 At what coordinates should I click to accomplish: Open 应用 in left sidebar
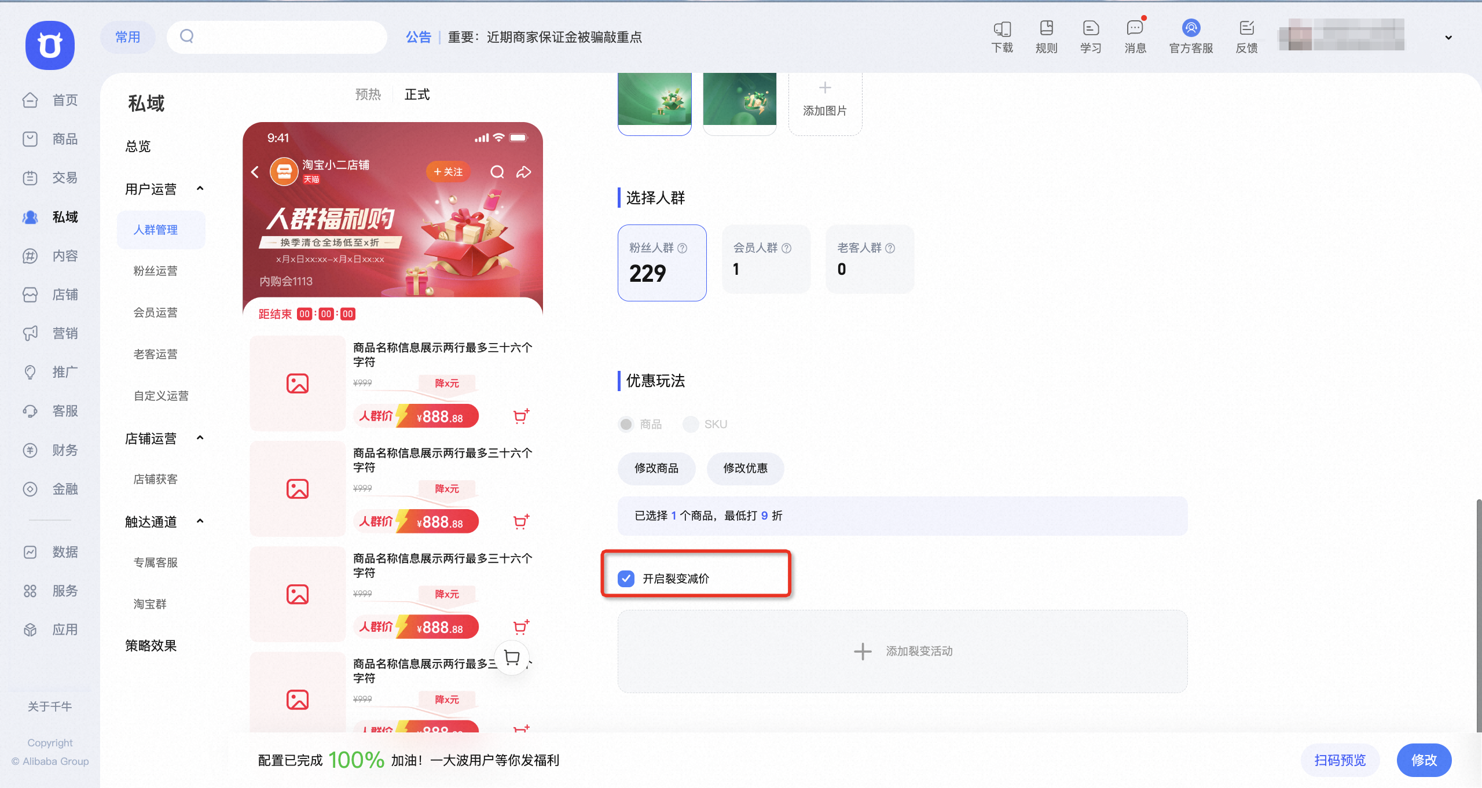(50, 629)
